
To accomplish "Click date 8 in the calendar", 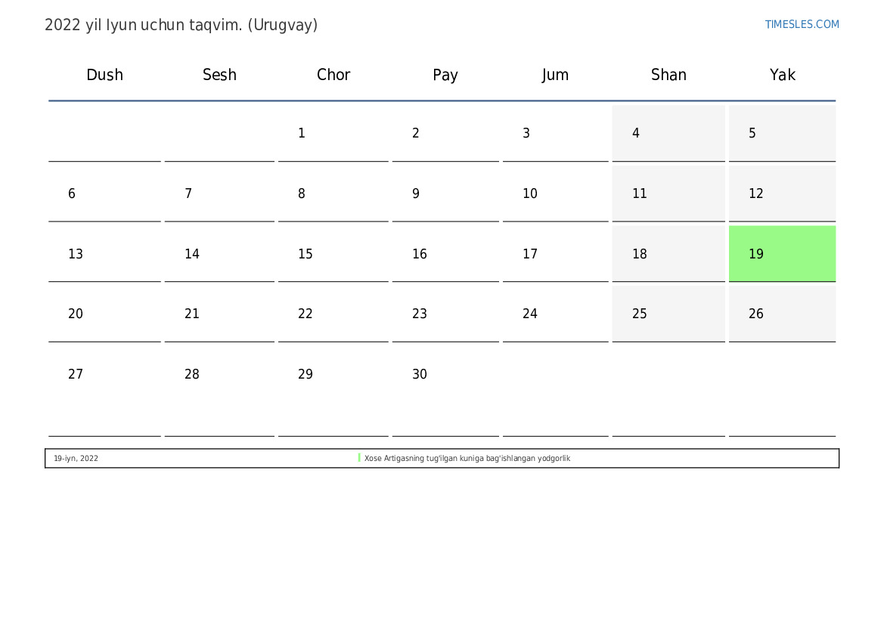I will click(x=302, y=193).
